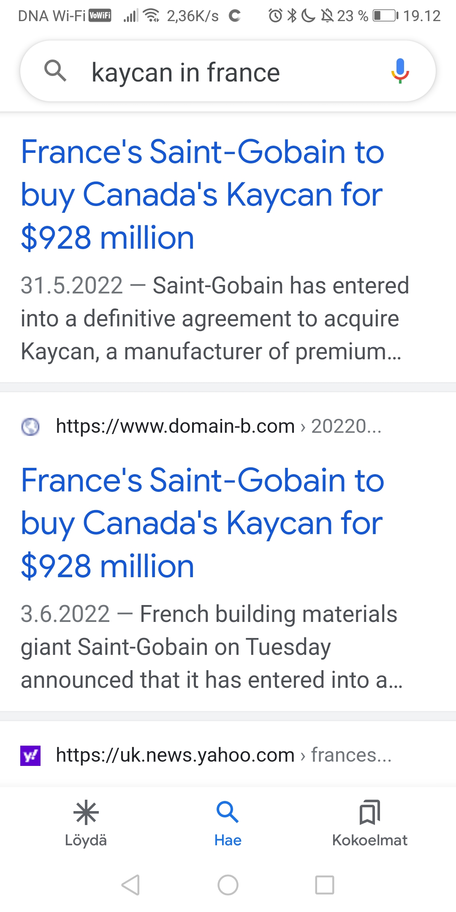Tap the battery indicator in status bar
Viewport: 456px width, 912px height.
pos(385,16)
